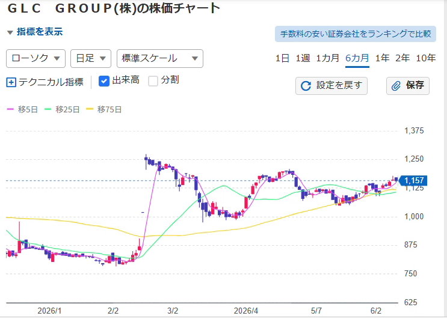Viewport: 447px width, 319px height.
Task: Open テクニカル指標 text link
Action: 51,82
